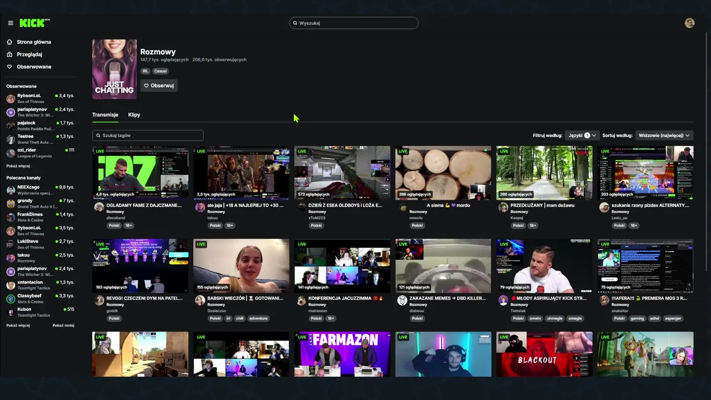The height and width of the screenshot is (400, 711).
Task: Click diabeuu streamer avatar
Action: 402,300
